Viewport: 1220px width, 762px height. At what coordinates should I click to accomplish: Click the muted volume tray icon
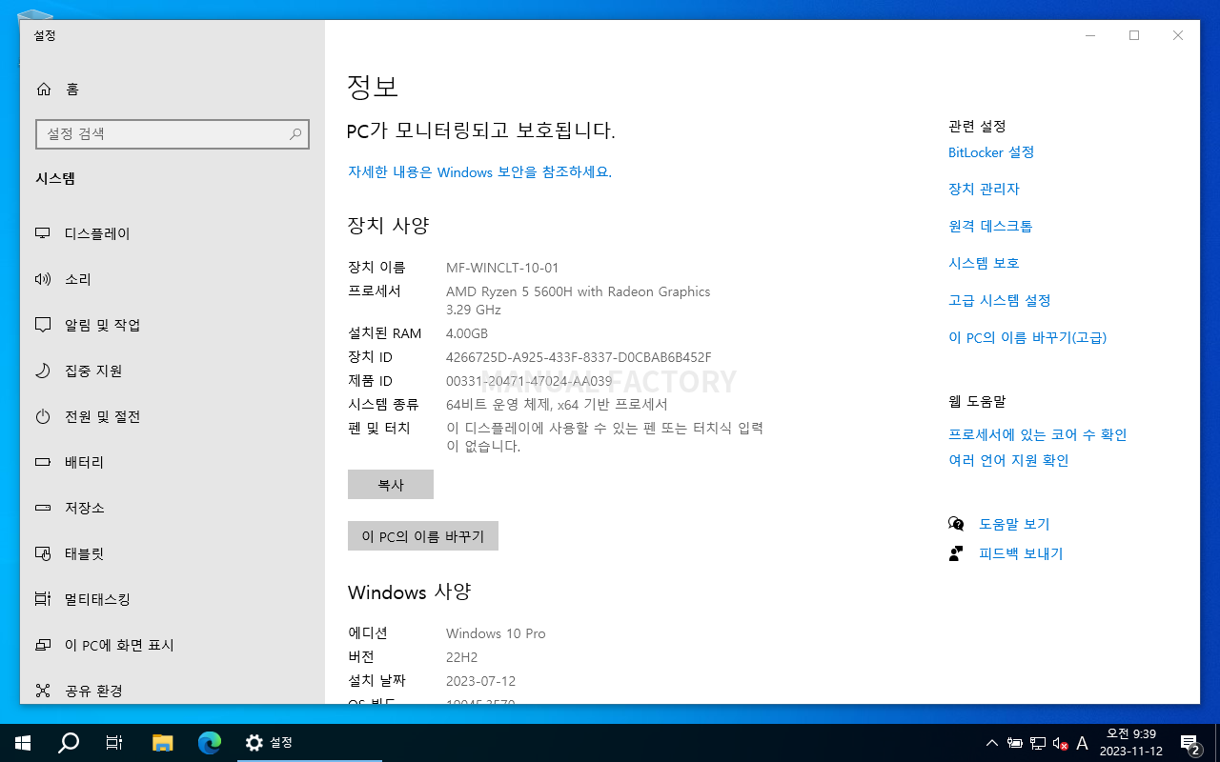[x=1060, y=743]
